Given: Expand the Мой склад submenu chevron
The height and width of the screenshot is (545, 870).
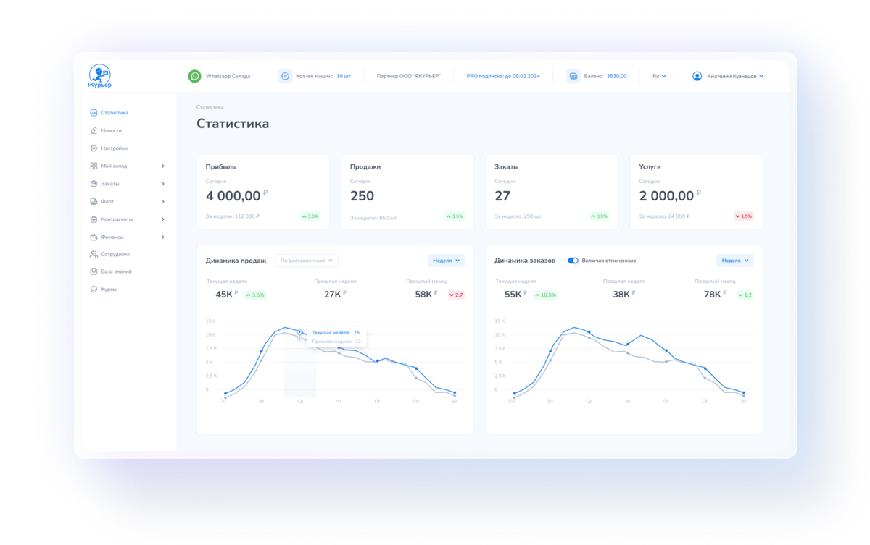Looking at the screenshot, I should pos(163,166).
